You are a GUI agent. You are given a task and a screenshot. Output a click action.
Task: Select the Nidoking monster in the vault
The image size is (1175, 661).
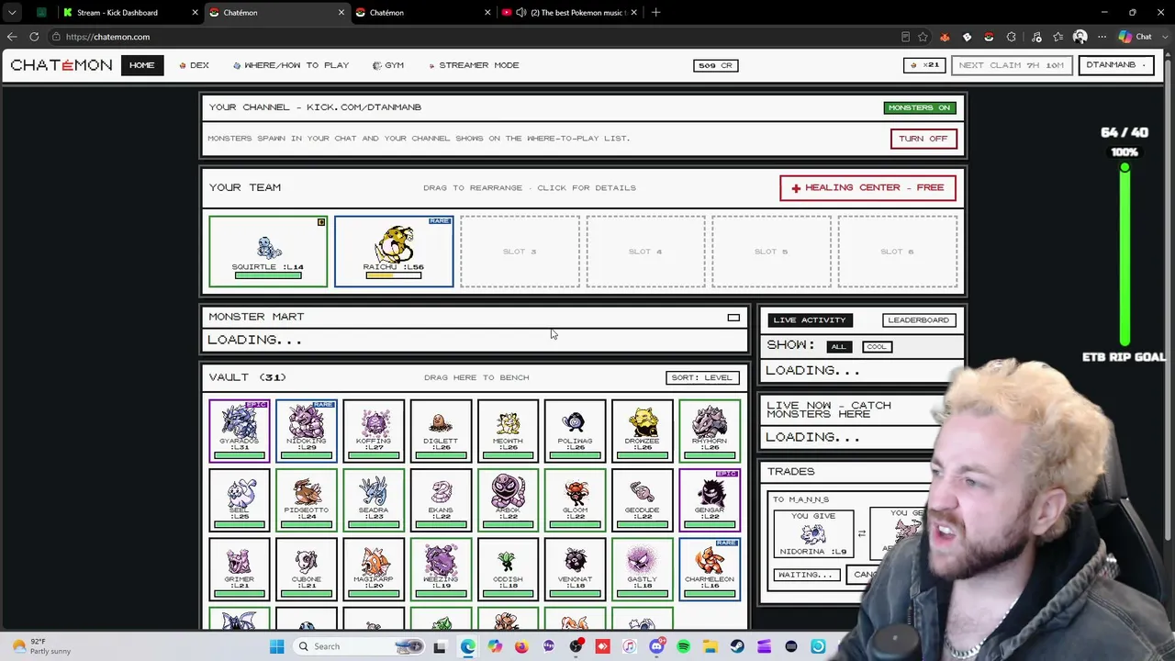tap(307, 430)
